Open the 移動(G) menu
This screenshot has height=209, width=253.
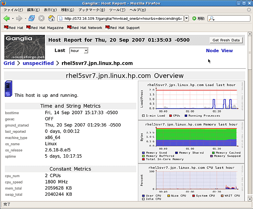[x=67, y=10]
